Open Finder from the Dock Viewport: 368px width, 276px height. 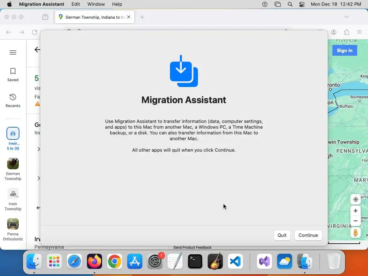point(34,261)
